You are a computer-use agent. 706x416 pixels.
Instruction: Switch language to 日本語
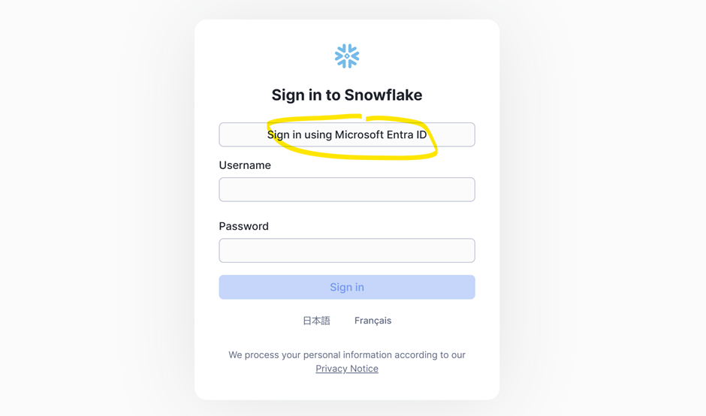[x=316, y=321]
